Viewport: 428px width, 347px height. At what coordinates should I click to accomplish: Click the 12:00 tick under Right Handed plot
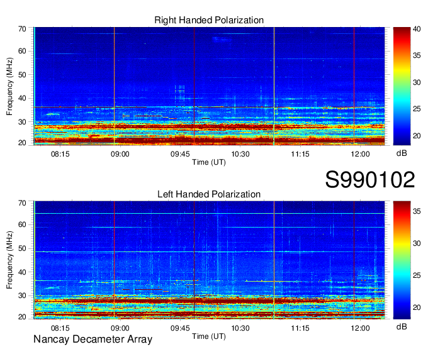(360, 154)
